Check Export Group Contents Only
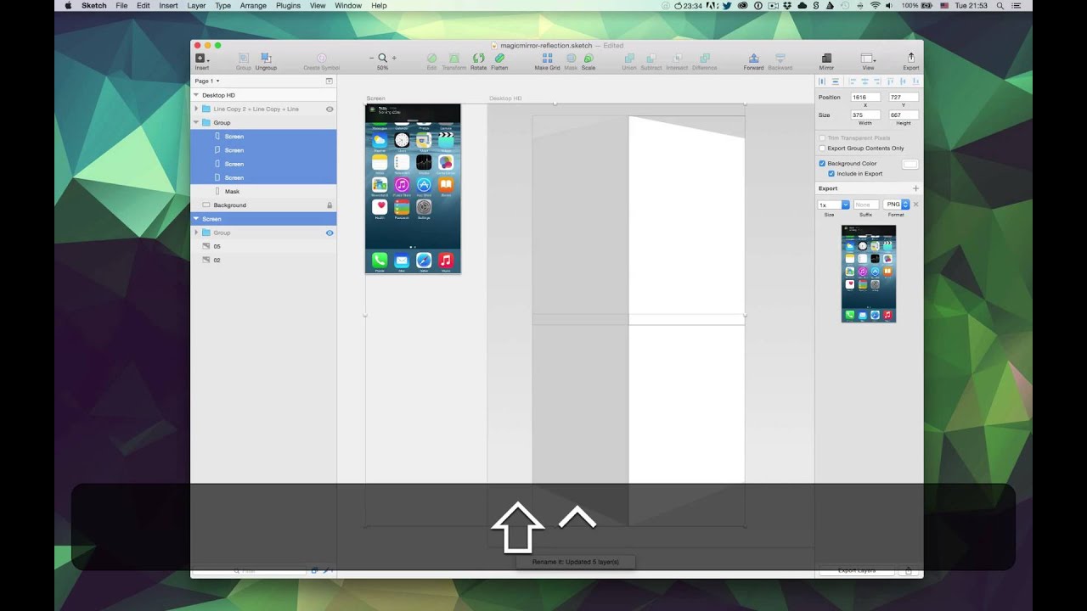1087x611 pixels. tap(822, 149)
